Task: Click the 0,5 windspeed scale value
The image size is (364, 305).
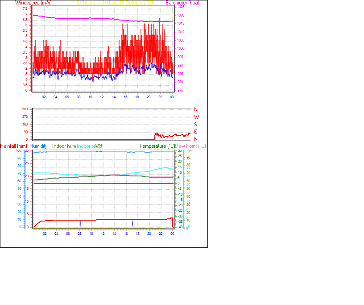Action: pos(25,85)
